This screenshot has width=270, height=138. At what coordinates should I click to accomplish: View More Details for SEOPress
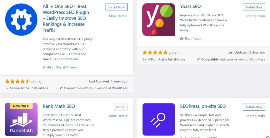(x=255, y=116)
